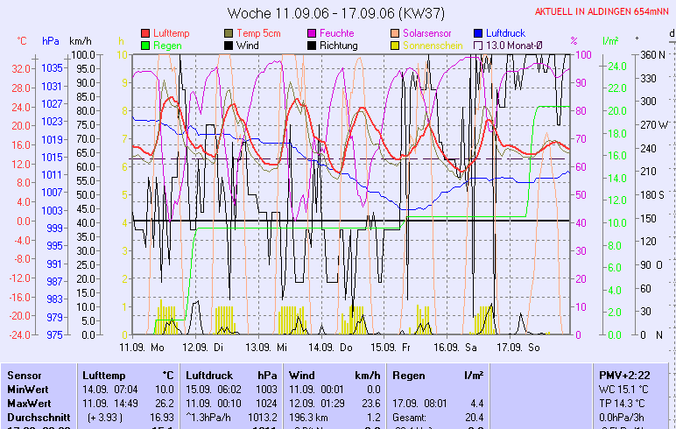
Task: Click the AKTUELL IN ALDINGEN 654mNN link
Action: tap(602, 11)
